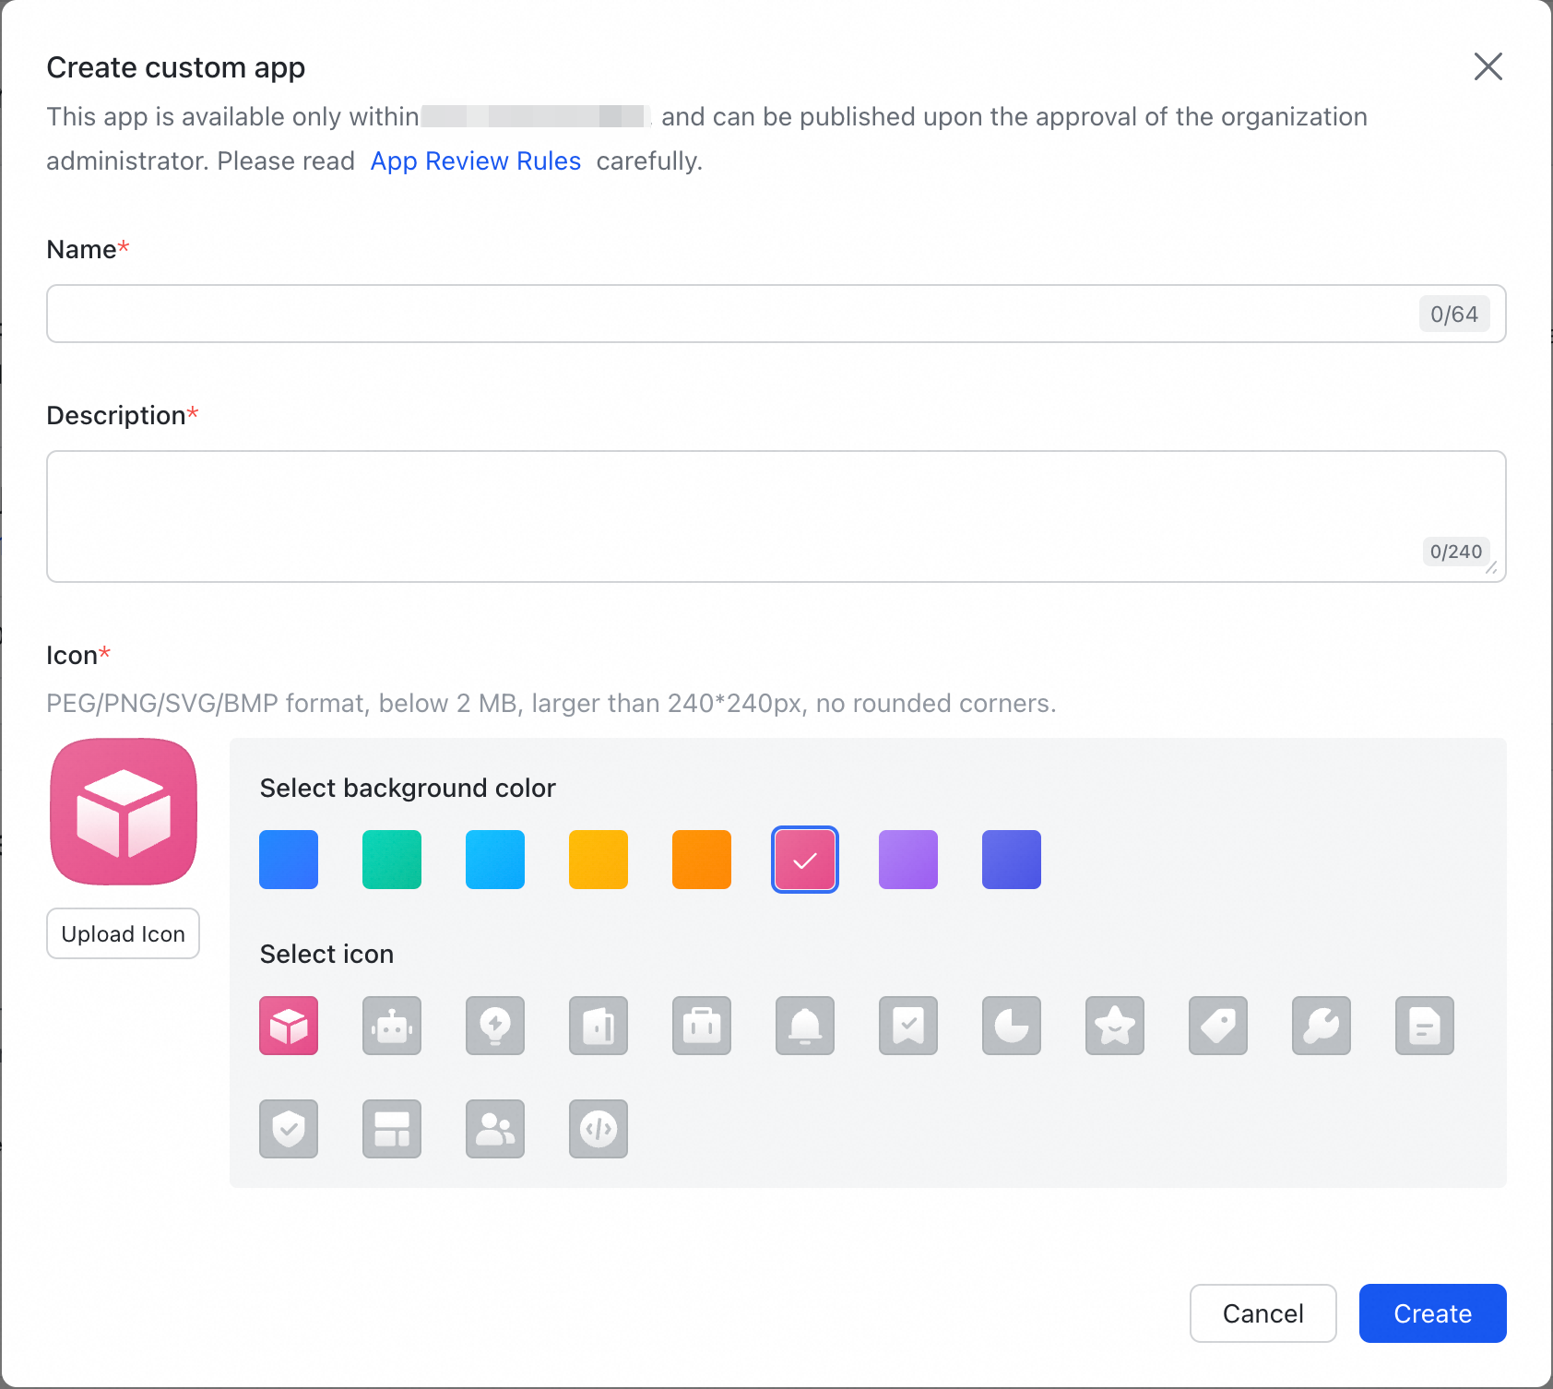The width and height of the screenshot is (1553, 1389).
Task: Select the robot icon
Action: [x=392, y=1026]
